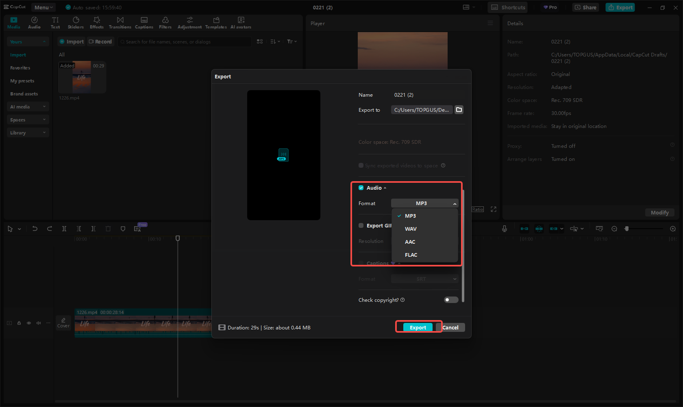Uncheck the Audio checkbox in Export dialog
683x407 pixels.
coord(361,188)
